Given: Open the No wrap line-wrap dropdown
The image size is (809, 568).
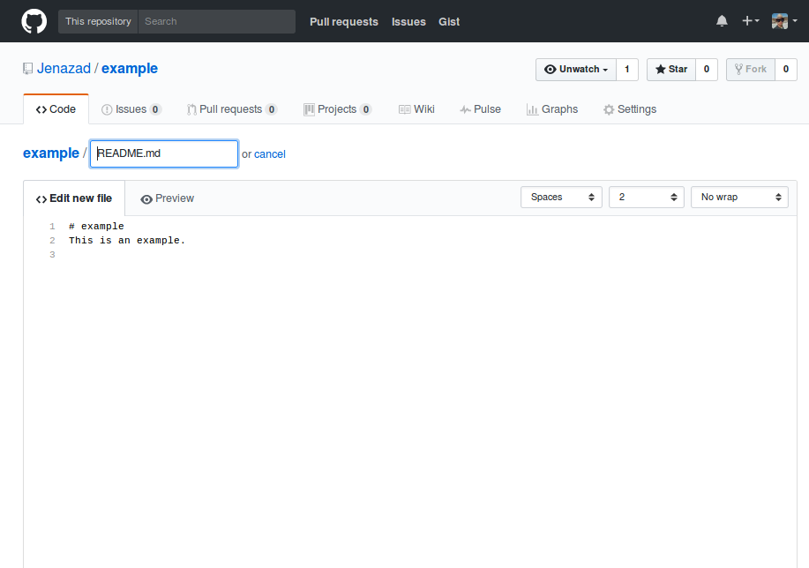Looking at the screenshot, I should [x=739, y=197].
